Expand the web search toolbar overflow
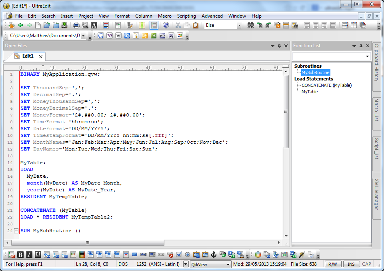The width and height of the screenshot is (384, 271). pyautogui.click(x=187, y=38)
